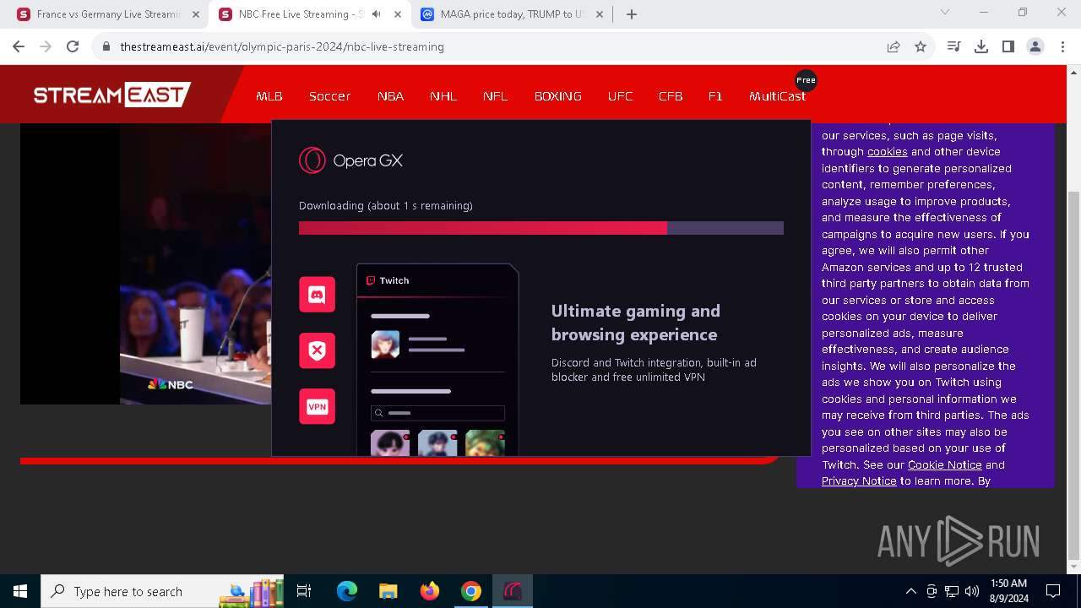Viewport: 1081px width, 608px height.
Task: Close the MAGA price today tab
Action: tap(599, 14)
